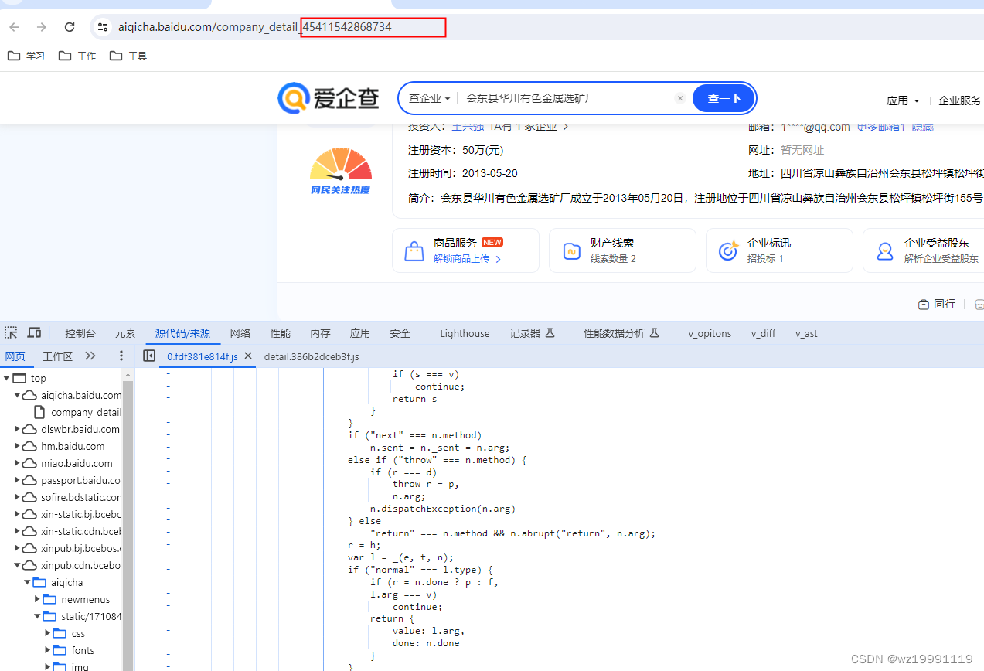
Task: Click the 解锁商品上传 link
Action: (467, 259)
